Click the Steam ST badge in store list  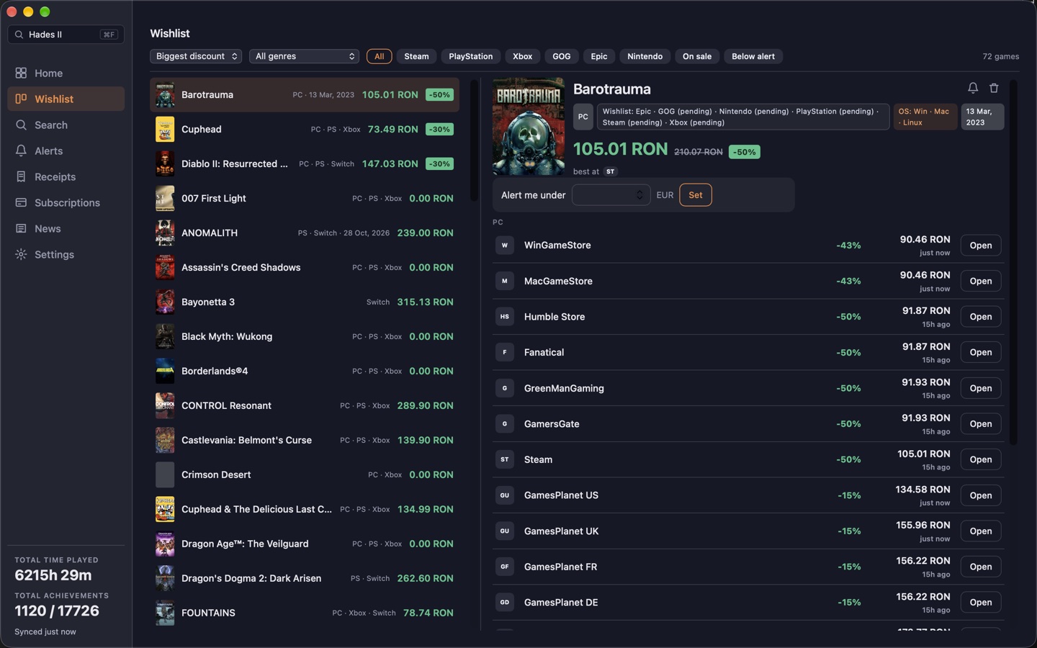coord(505,459)
